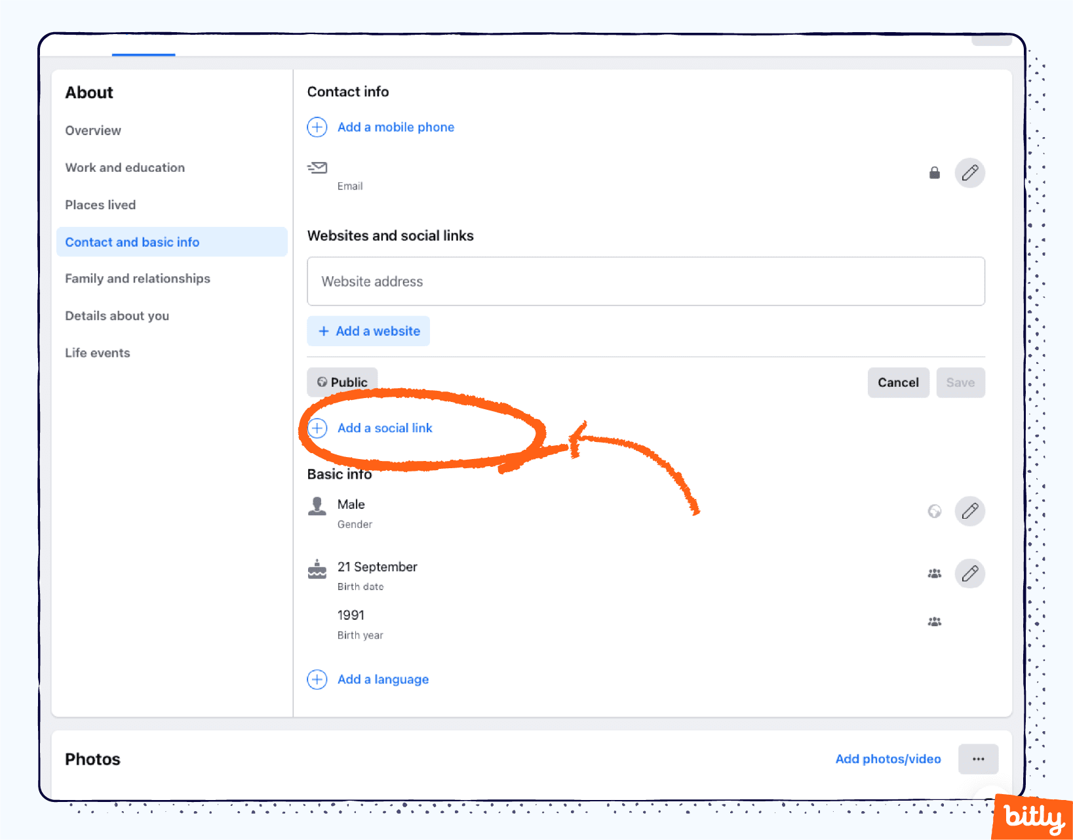This screenshot has width=1073, height=840.
Task: Click the Bitly logo in the corner
Action: click(1032, 816)
